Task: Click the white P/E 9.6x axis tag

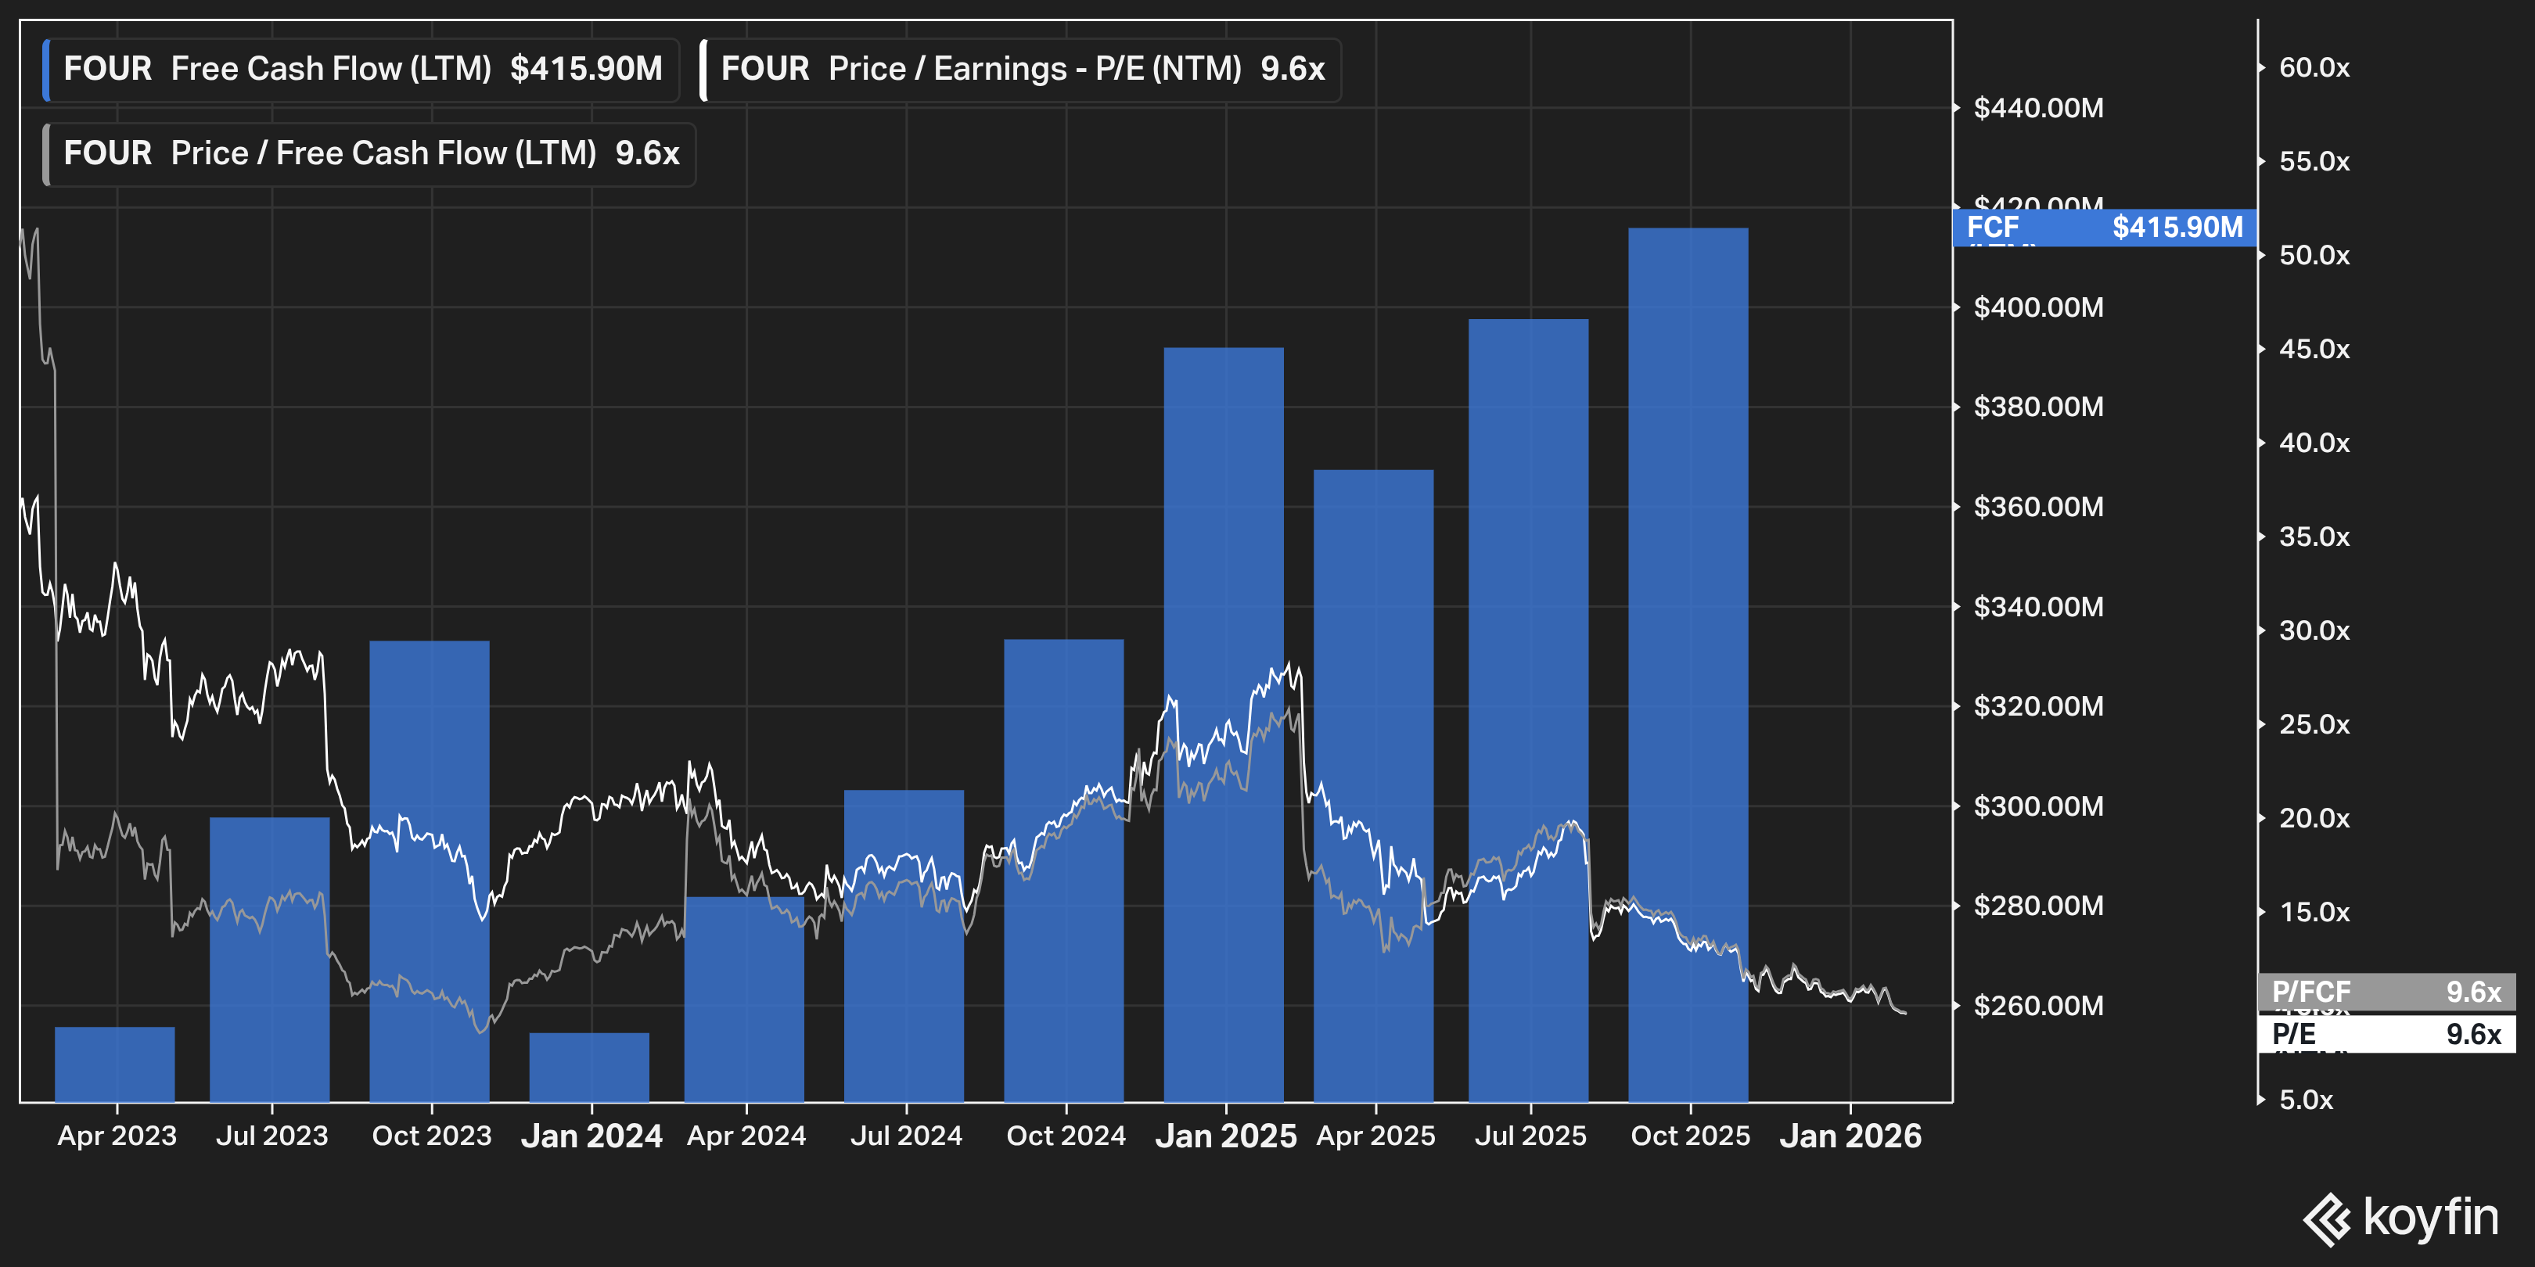Action: click(2386, 1034)
